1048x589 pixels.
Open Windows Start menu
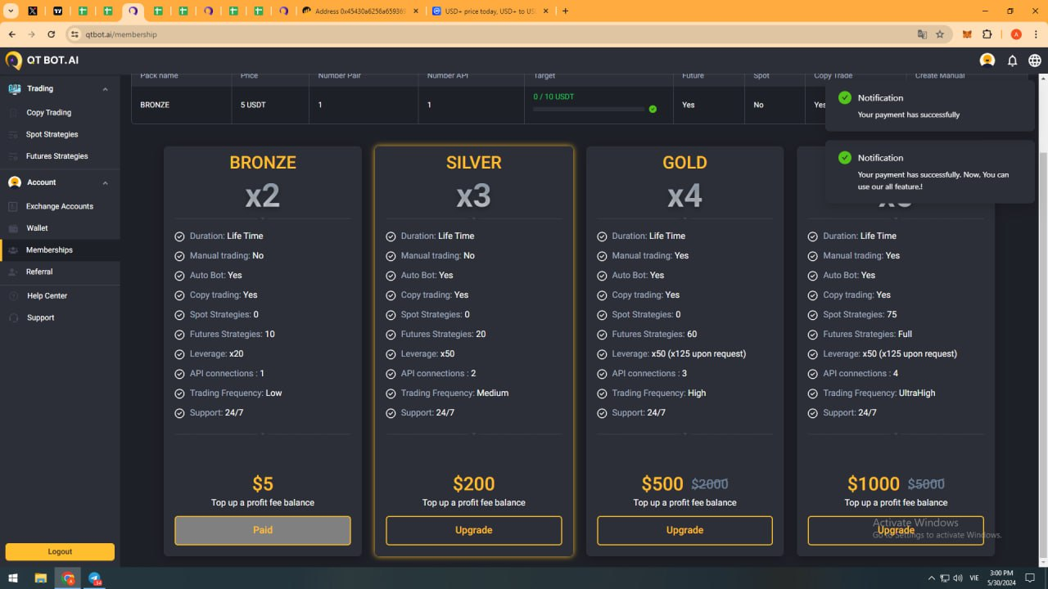13,578
